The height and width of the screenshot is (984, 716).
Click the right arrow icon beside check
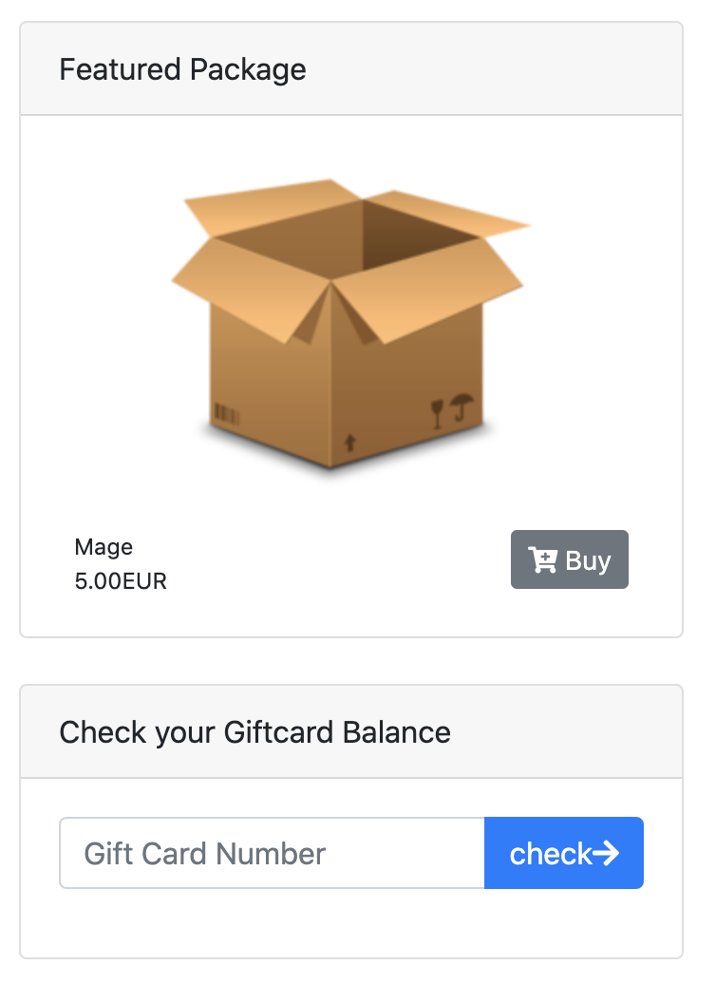click(606, 854)
